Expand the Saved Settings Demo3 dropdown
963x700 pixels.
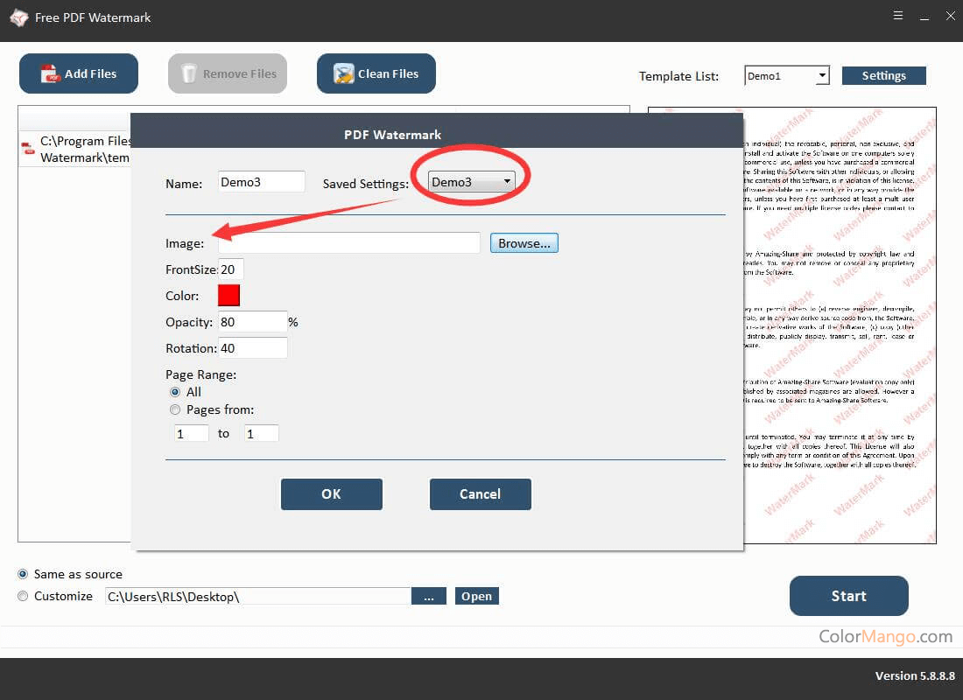tap(506, 182)
